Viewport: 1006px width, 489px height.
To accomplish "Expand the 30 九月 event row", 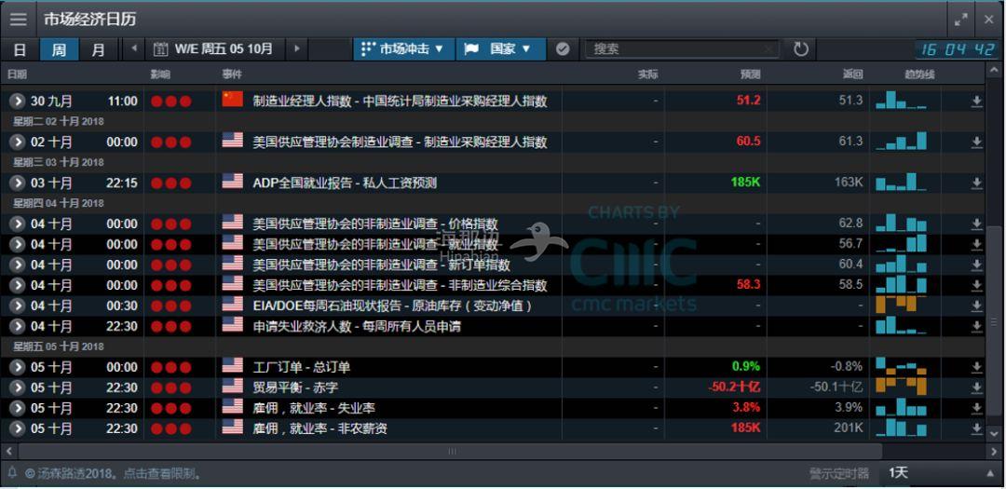I will tap(17, 102).
